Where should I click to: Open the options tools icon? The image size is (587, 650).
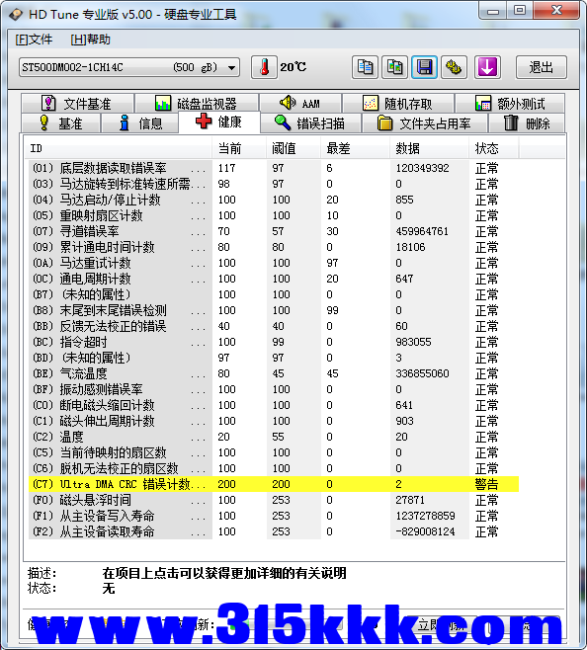pos(454,67)
